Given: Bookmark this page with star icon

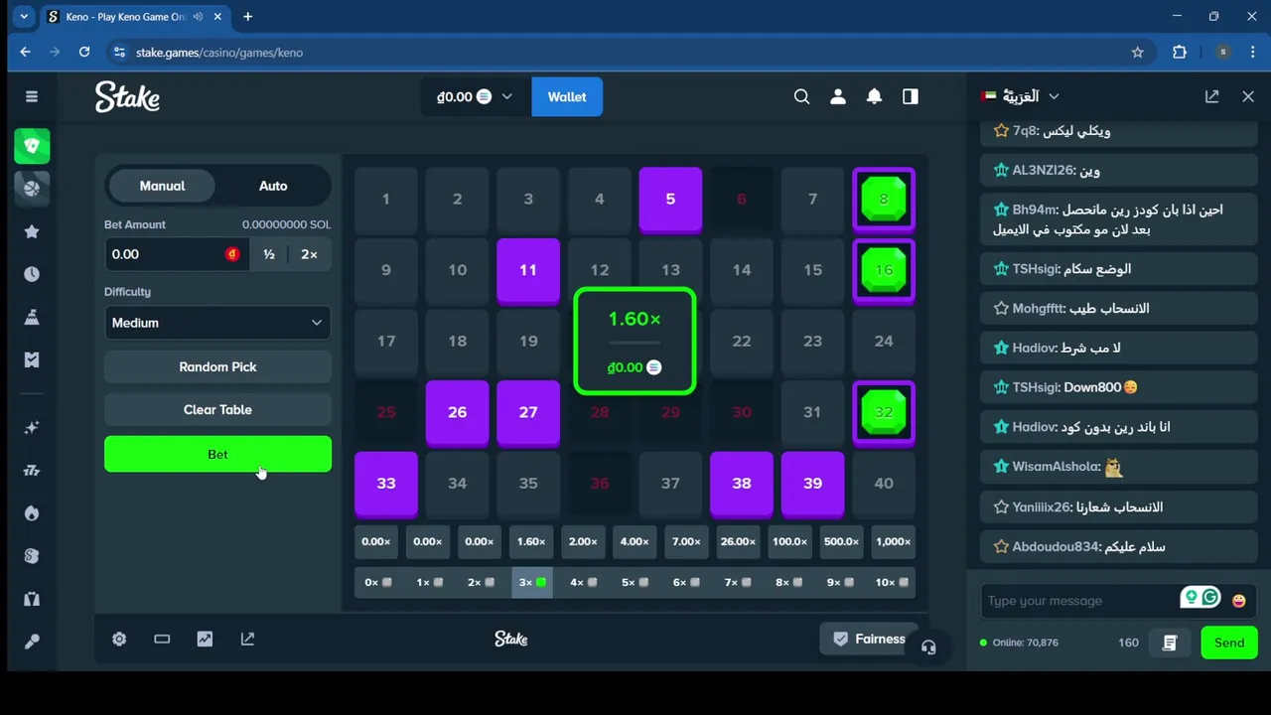Looking at the screenshot, I should [x=1138, y=53].
